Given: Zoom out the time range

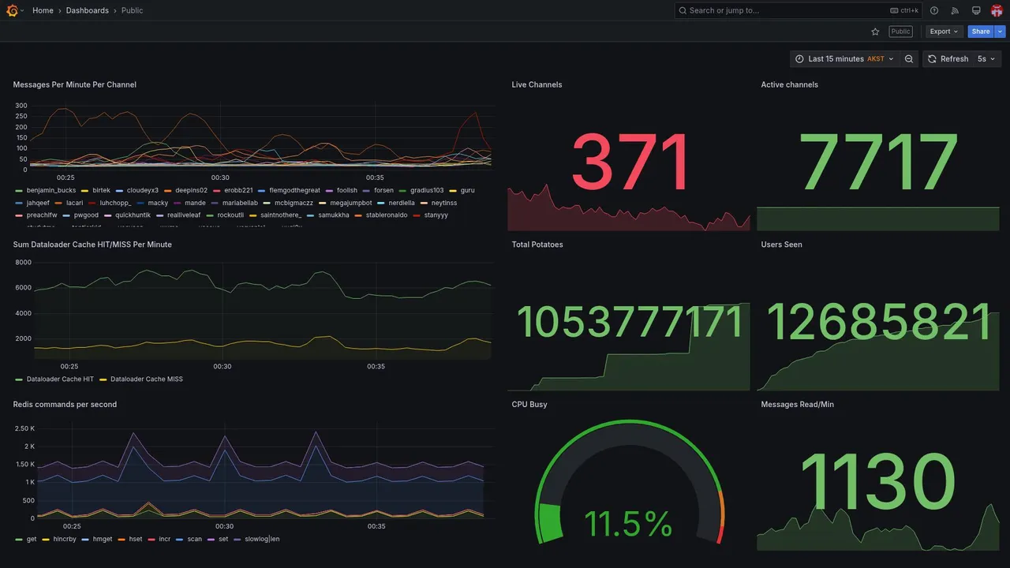Looking at the screenshot, I should tap(909, 59).
